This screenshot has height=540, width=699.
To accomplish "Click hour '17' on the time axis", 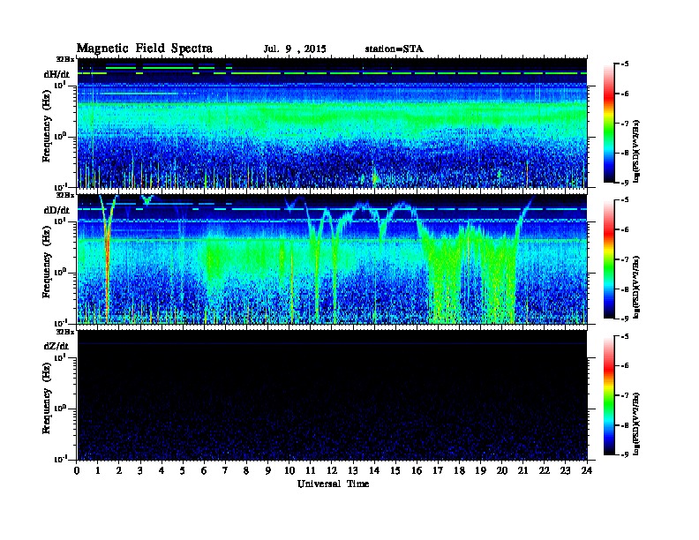I will coord(439,471).
